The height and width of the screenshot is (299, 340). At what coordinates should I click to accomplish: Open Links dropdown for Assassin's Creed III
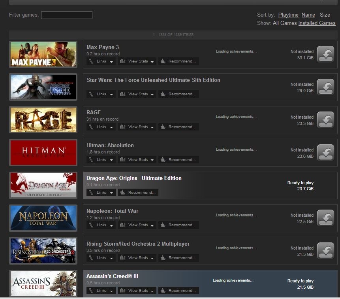click(101, 291)
